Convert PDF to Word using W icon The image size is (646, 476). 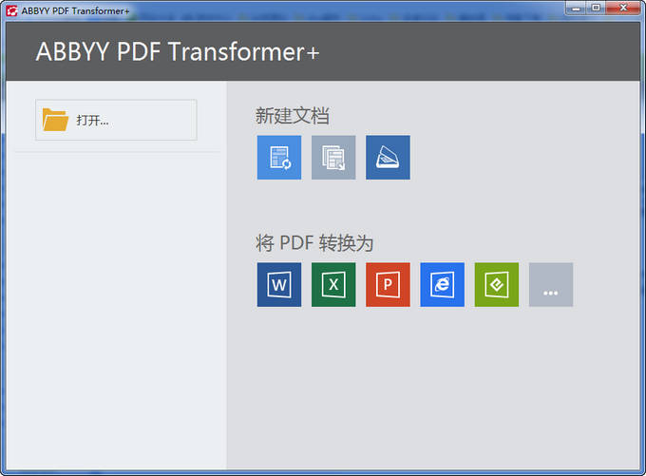(279, 285)
